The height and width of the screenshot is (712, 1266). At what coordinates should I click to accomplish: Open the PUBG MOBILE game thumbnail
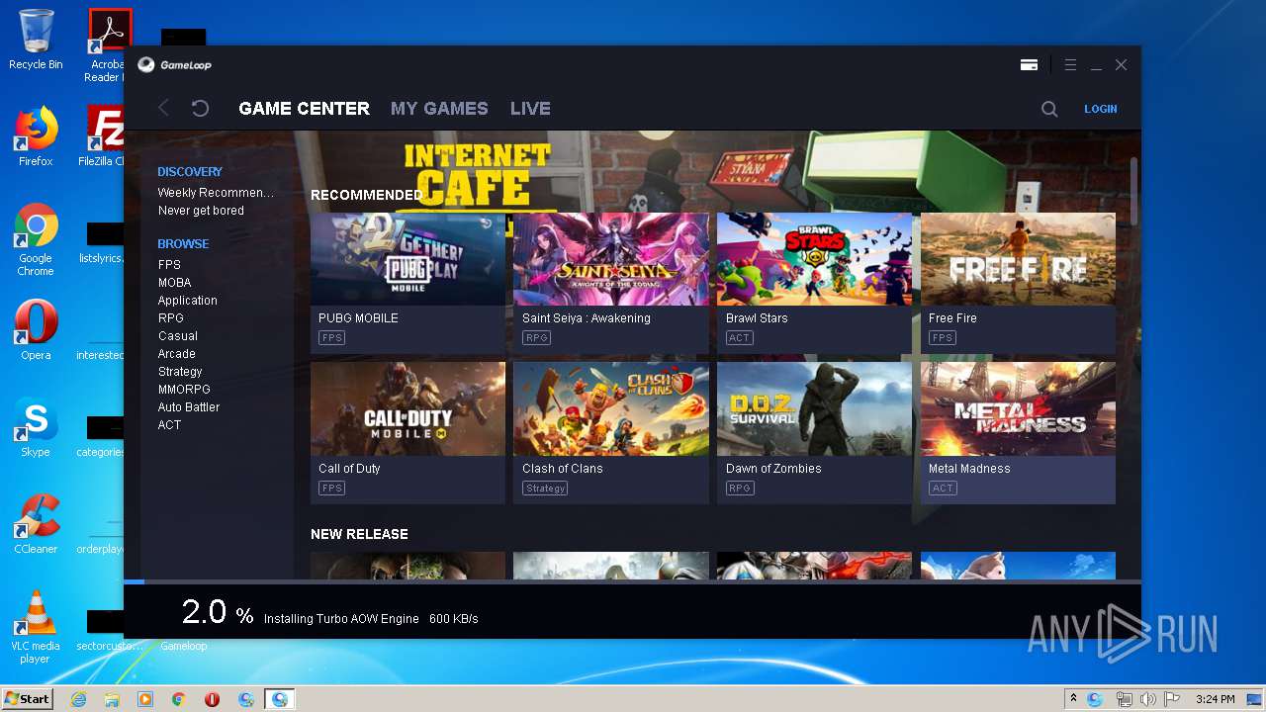pyautogui.click(x=407, y=259)
